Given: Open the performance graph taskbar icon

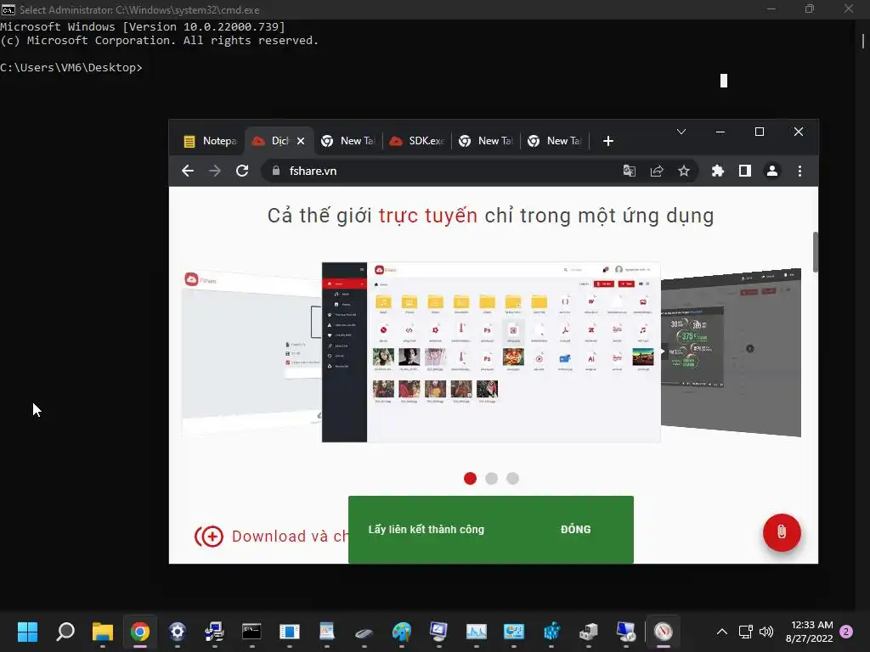Looking at the screenshot, I should pos(476,632).
